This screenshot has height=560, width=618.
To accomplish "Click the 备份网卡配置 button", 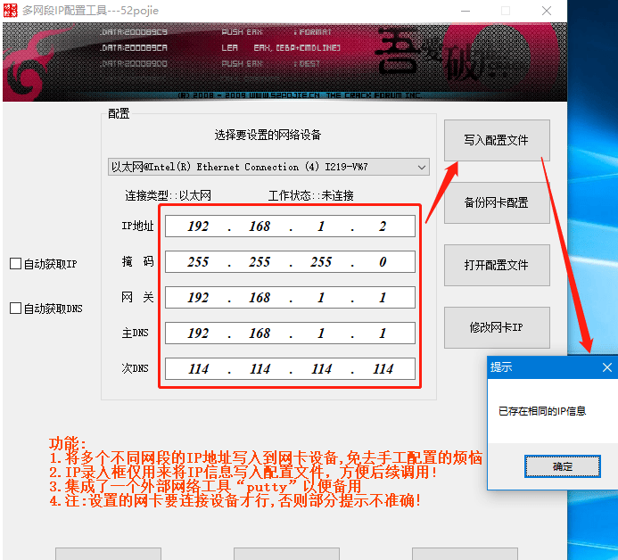I will point(497,202).
